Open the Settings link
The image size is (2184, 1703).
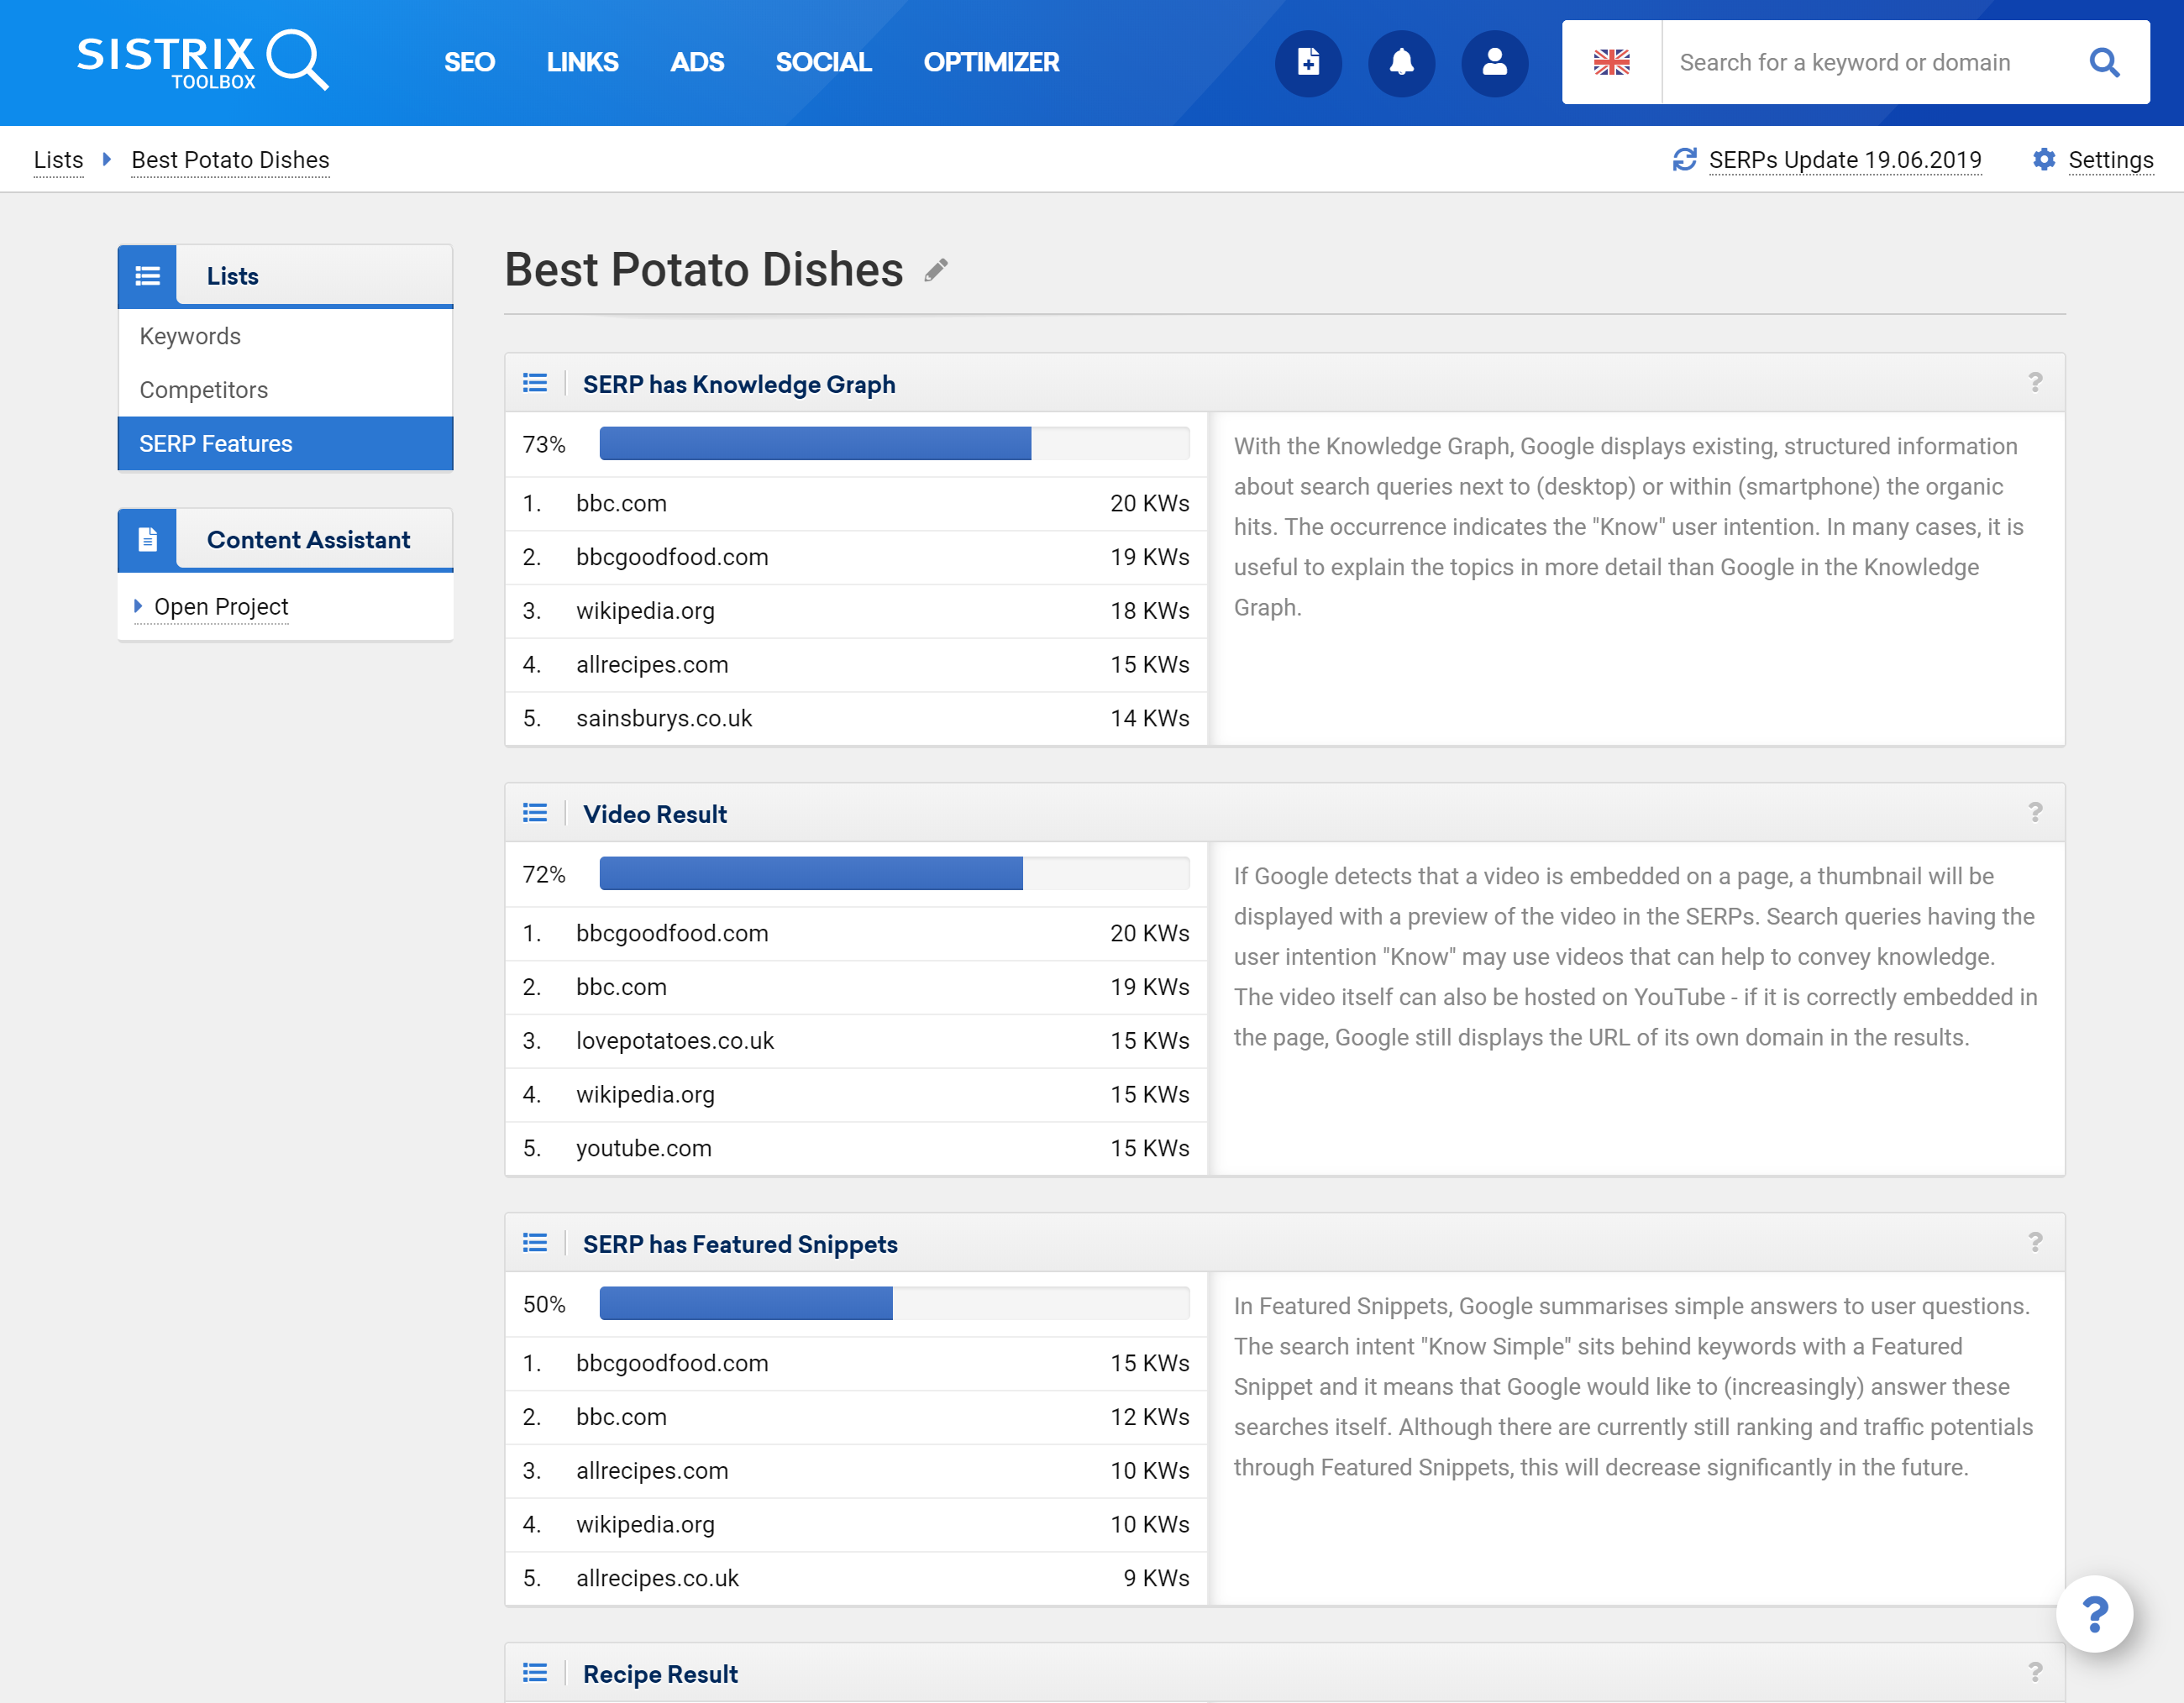(x=2110, y=160)
